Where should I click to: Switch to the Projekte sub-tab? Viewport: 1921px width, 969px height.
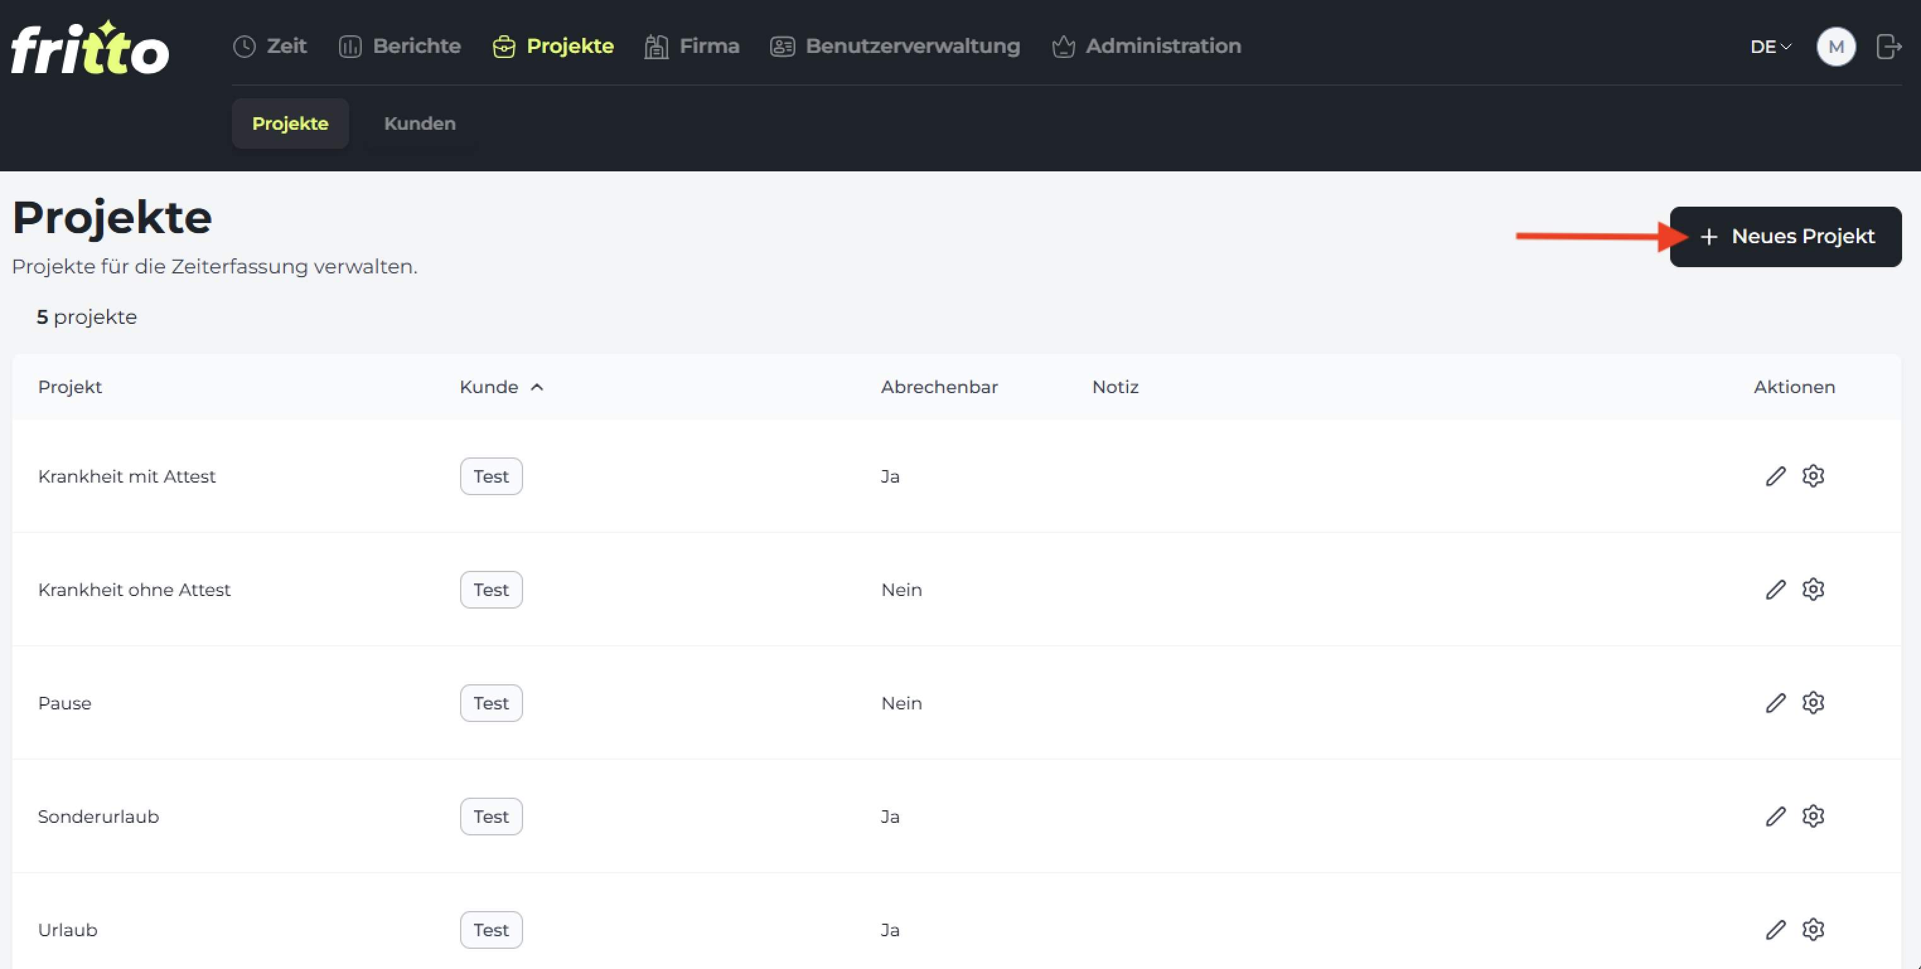coord(290,123)
